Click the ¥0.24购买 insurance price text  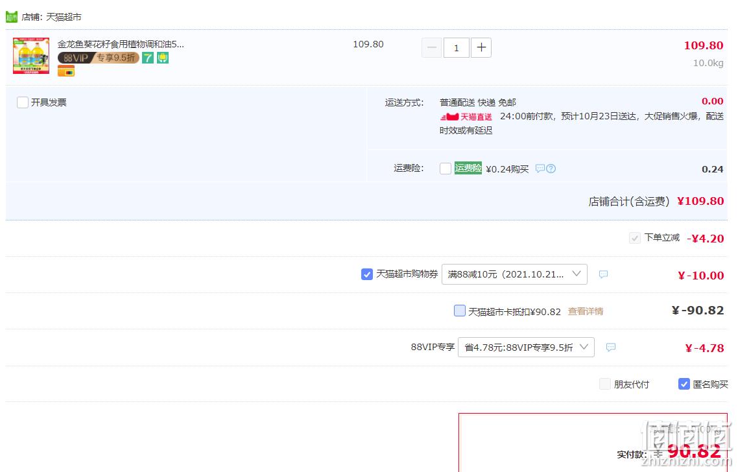[x=507, y=169]
